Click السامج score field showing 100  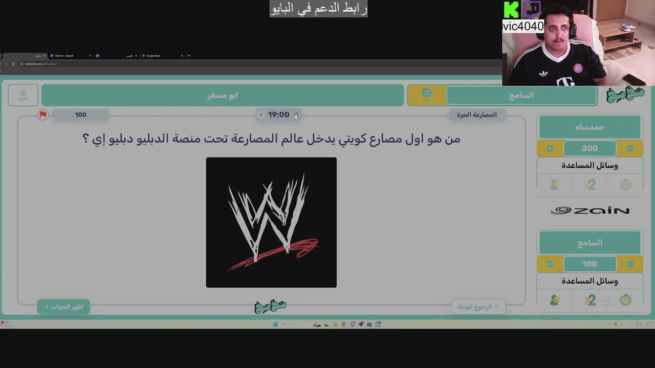[x=589, y=264]
